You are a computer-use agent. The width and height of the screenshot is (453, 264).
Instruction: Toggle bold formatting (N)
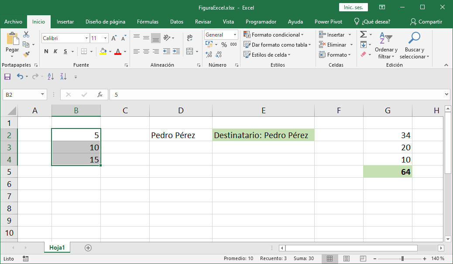pos(46,51)
